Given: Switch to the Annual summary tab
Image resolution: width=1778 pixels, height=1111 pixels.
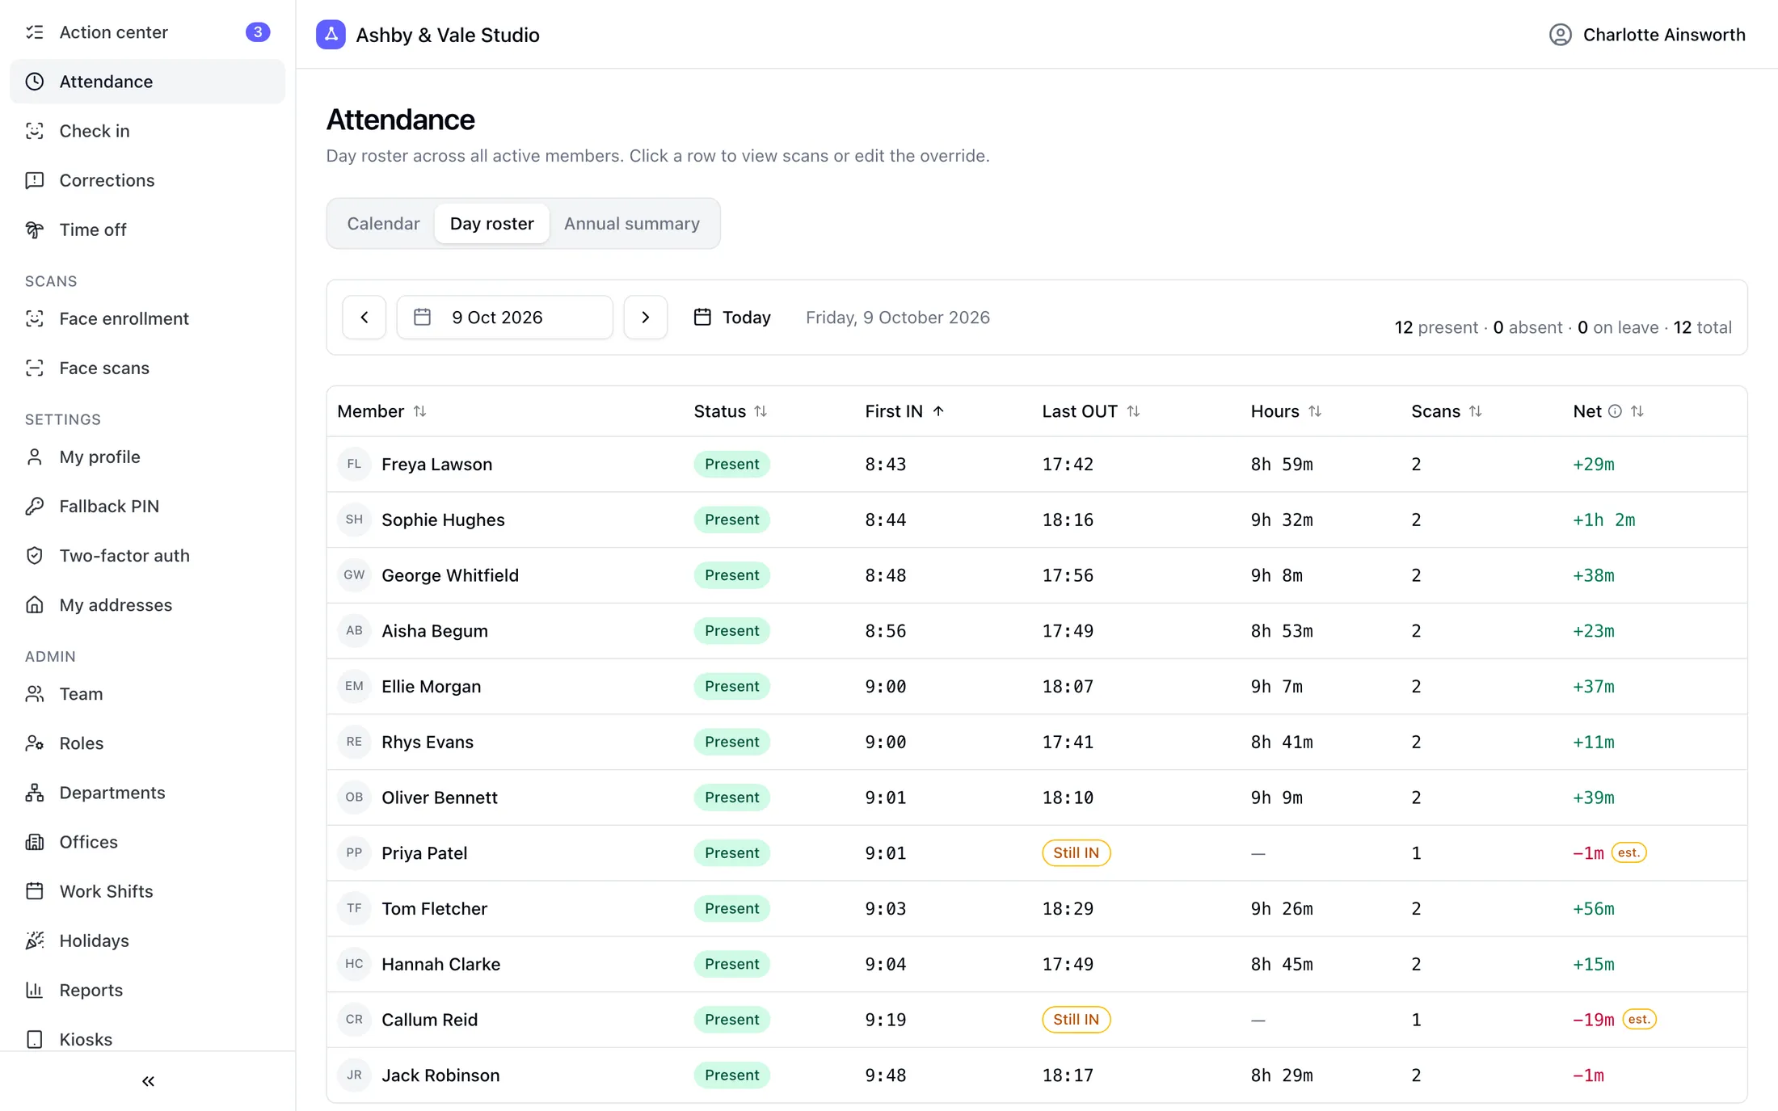Looking at the screenshot, I should pos(631,223).
